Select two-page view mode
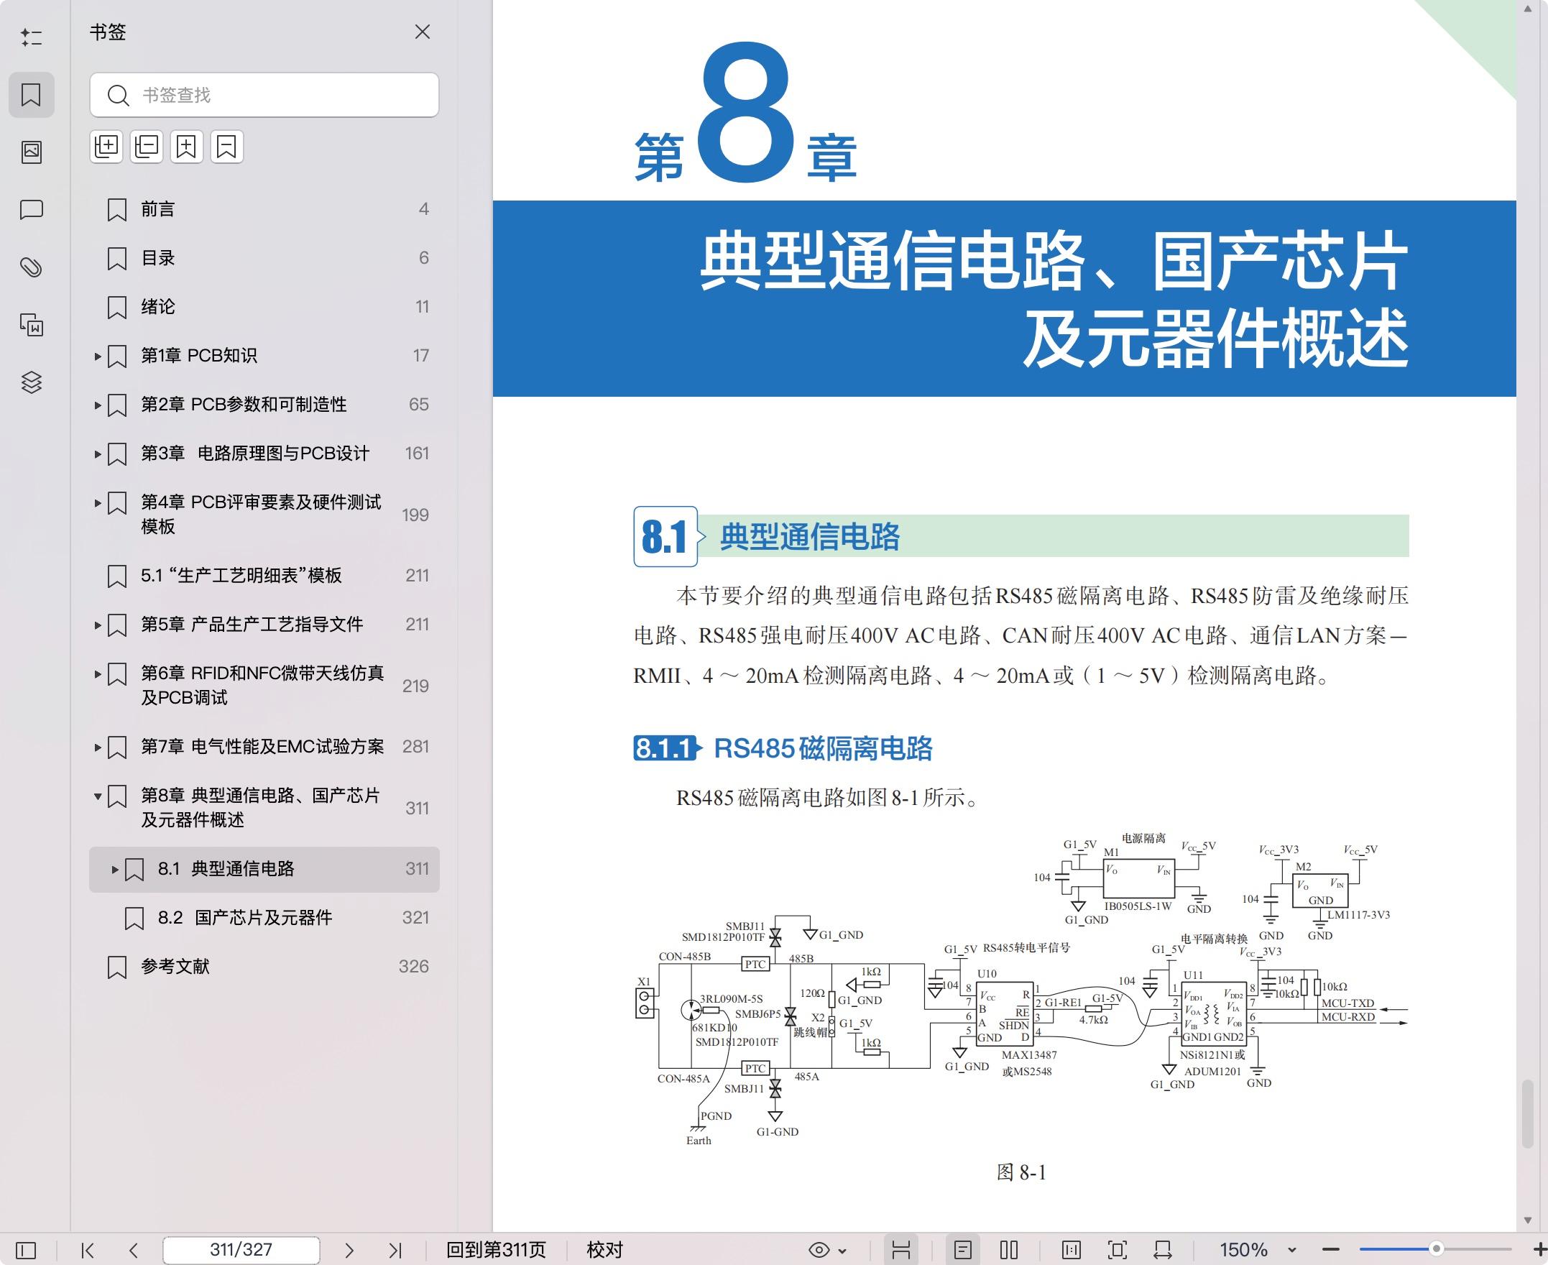Image resolution: width=1548 pixels, height=1265 pixels. (1009, 1251)
